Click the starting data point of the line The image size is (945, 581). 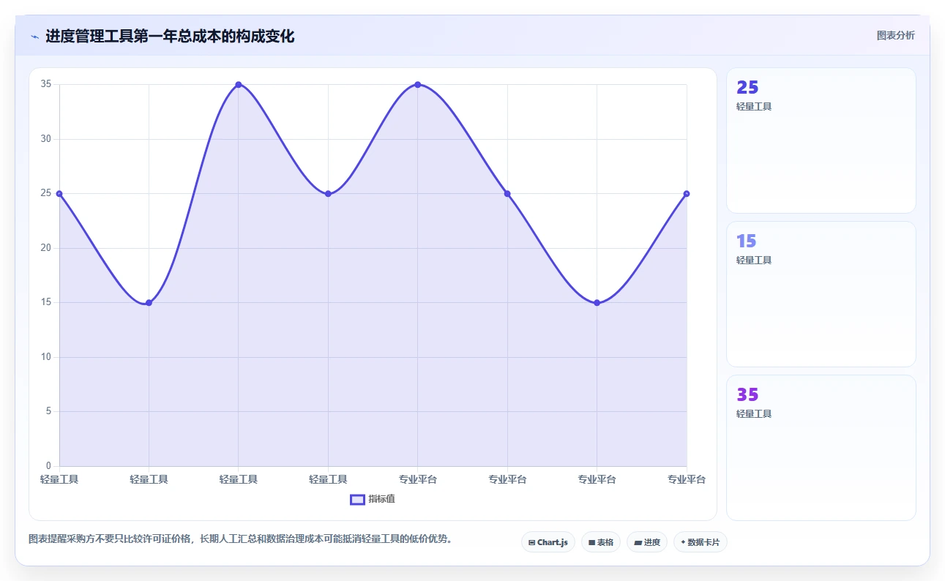59,194
